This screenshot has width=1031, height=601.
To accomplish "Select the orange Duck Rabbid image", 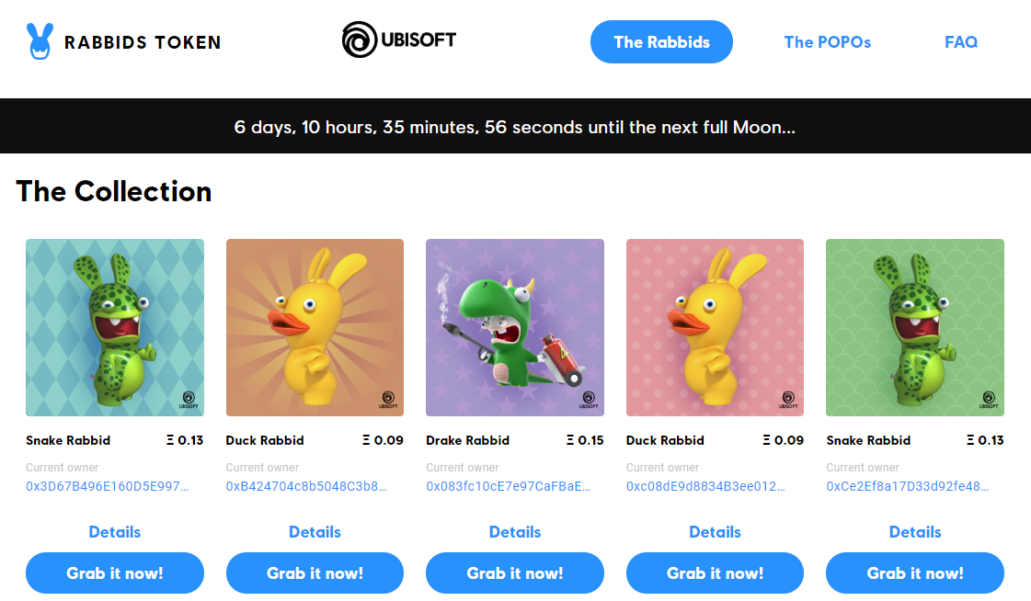I will coord(315,328).
